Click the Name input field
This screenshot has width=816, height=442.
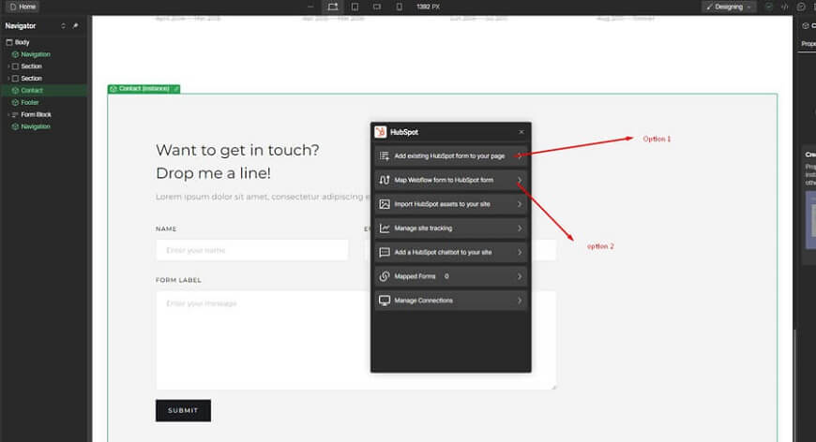pos(252,250)
